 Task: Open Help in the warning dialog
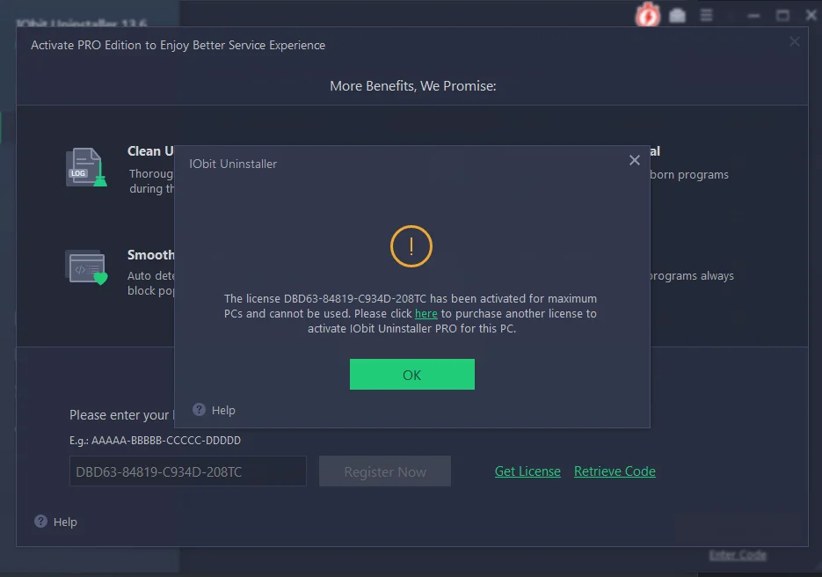223,410
